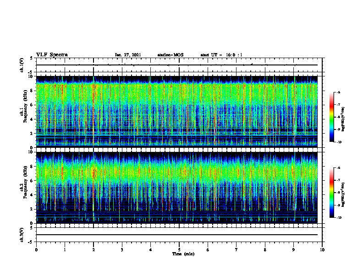363x280 pixels.
Task: Click "-6" label on ch.1 color scale
Action: (x=338, y=92)
